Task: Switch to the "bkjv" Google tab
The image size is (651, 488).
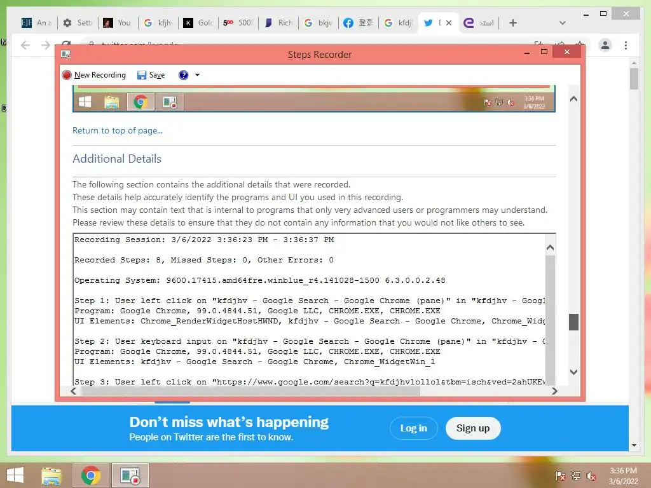Action: pos(319,23)
